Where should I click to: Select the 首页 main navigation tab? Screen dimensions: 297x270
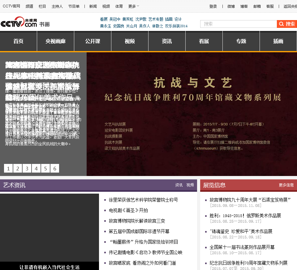pyautogui.click(x=18, y=41)
